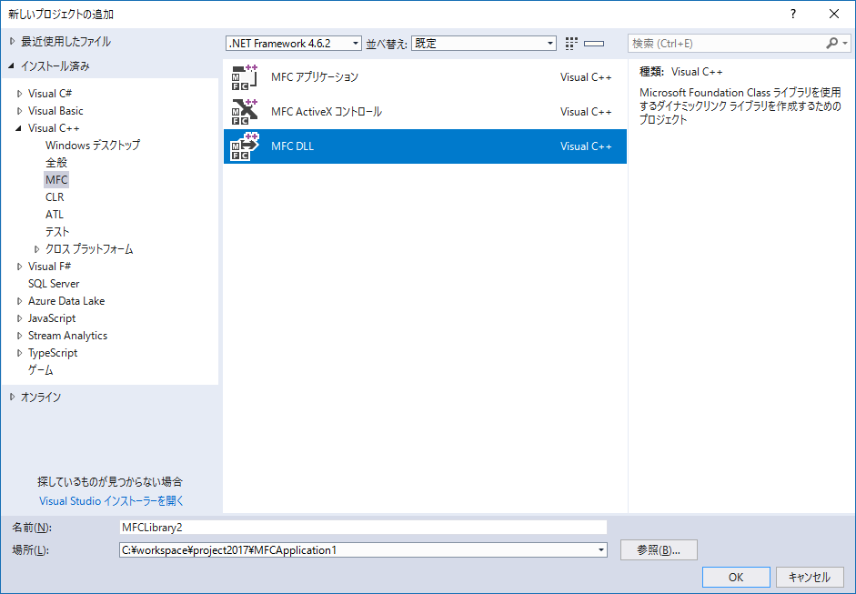Expand the Stream Analytics node

click(20, 336)
